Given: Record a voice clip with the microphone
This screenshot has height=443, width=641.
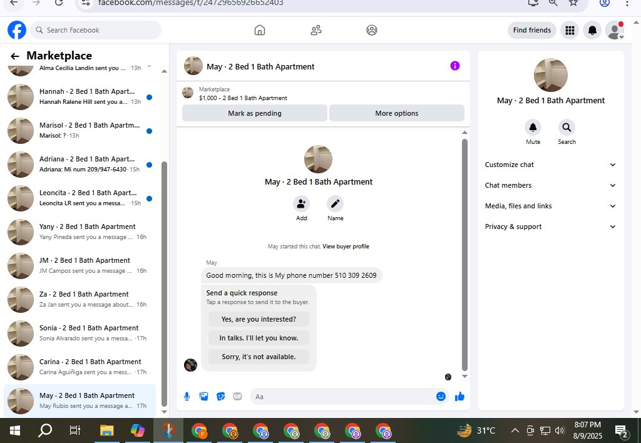Looking at the screenshot, I should [x=187, y=397].
